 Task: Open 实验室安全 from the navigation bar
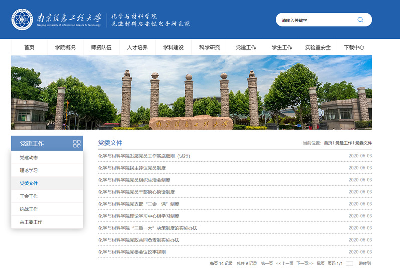point(318,48)
